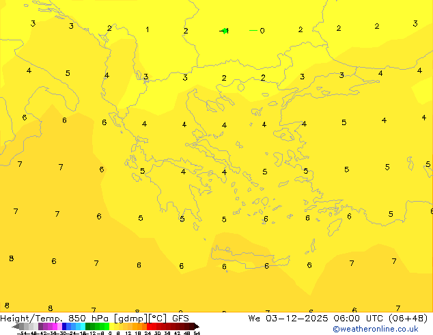Image resolution: width=433 pixels, height=335 pixels.
Task: Pick the bright magenta legend swatch
Action: [55, 326]
